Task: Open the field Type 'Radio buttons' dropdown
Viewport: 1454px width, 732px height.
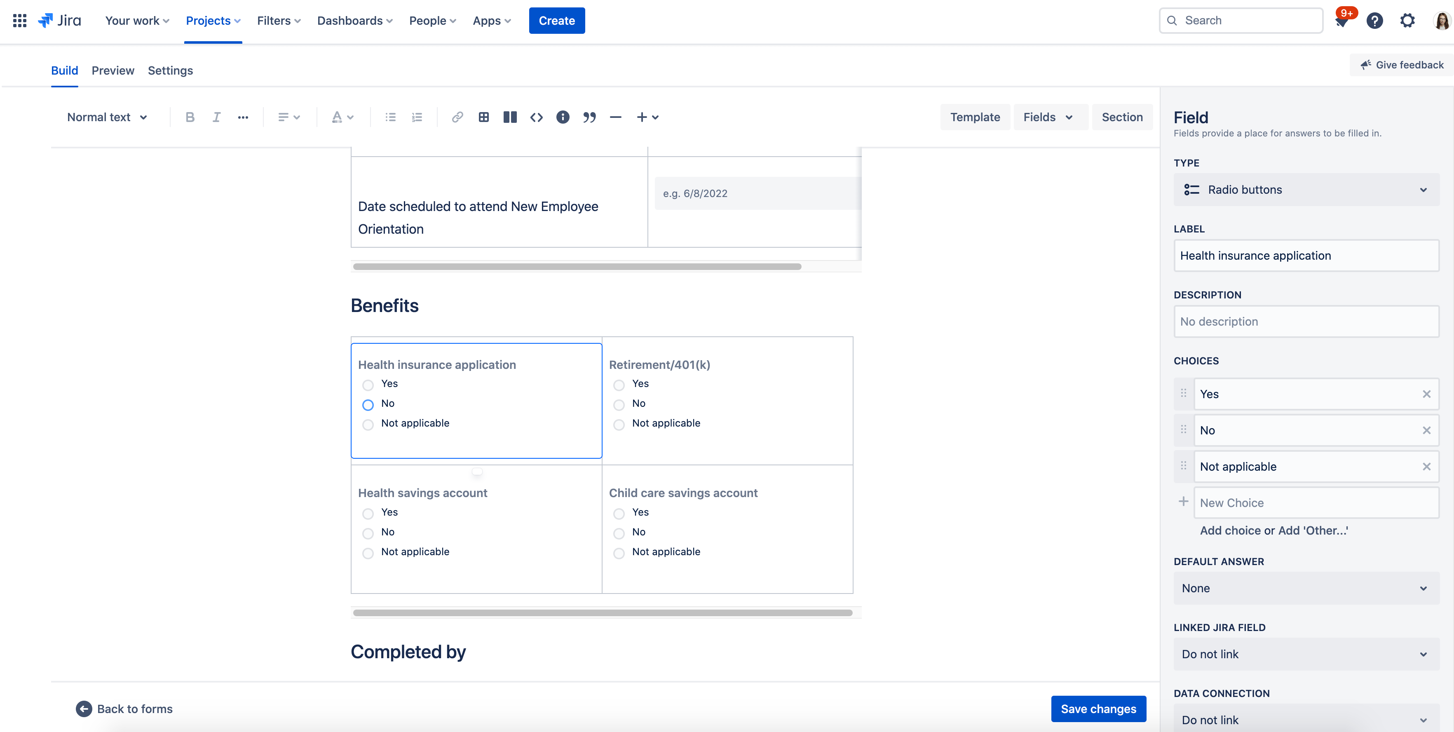Action: [x=1306, y=190]
